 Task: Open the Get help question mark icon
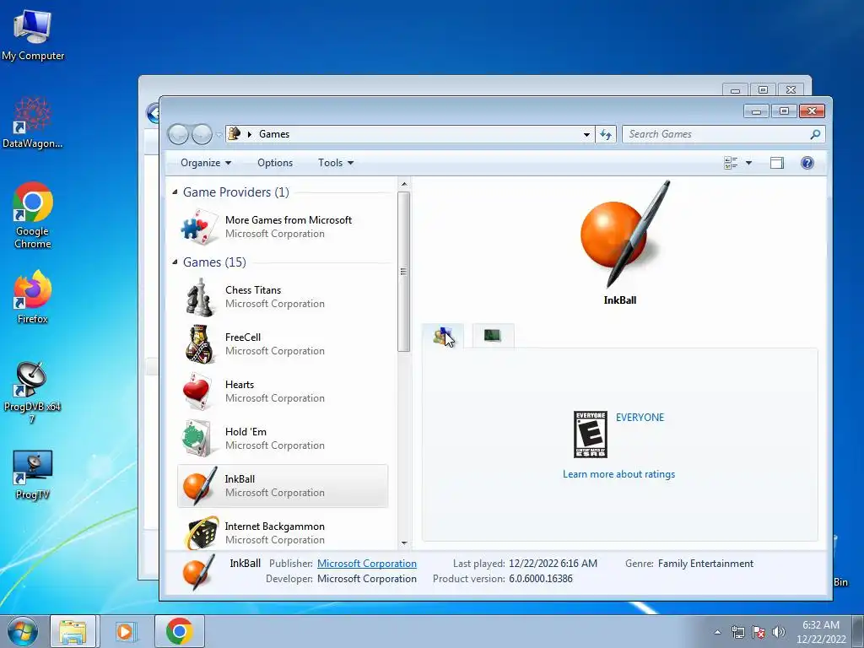point(807,163)
